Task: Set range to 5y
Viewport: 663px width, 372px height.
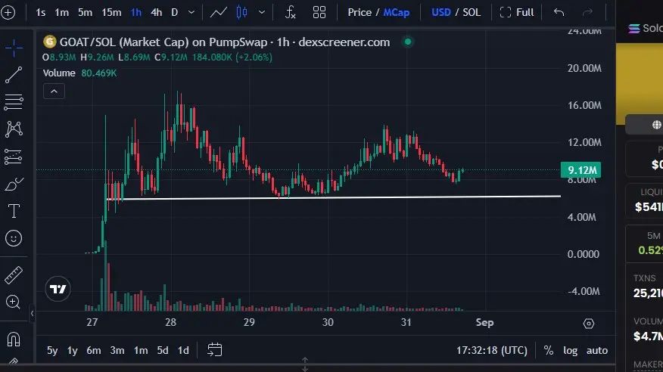Action: click(x=52, y=351)
